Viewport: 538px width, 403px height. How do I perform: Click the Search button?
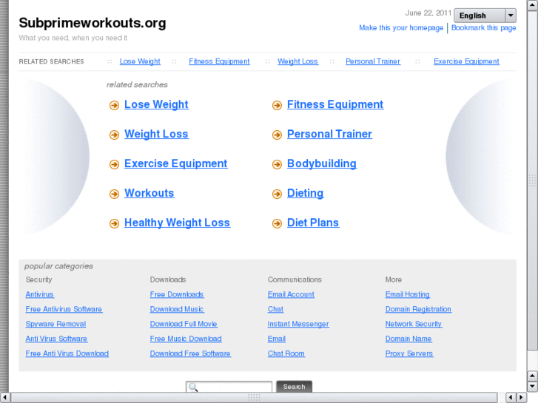click(294, 387)
